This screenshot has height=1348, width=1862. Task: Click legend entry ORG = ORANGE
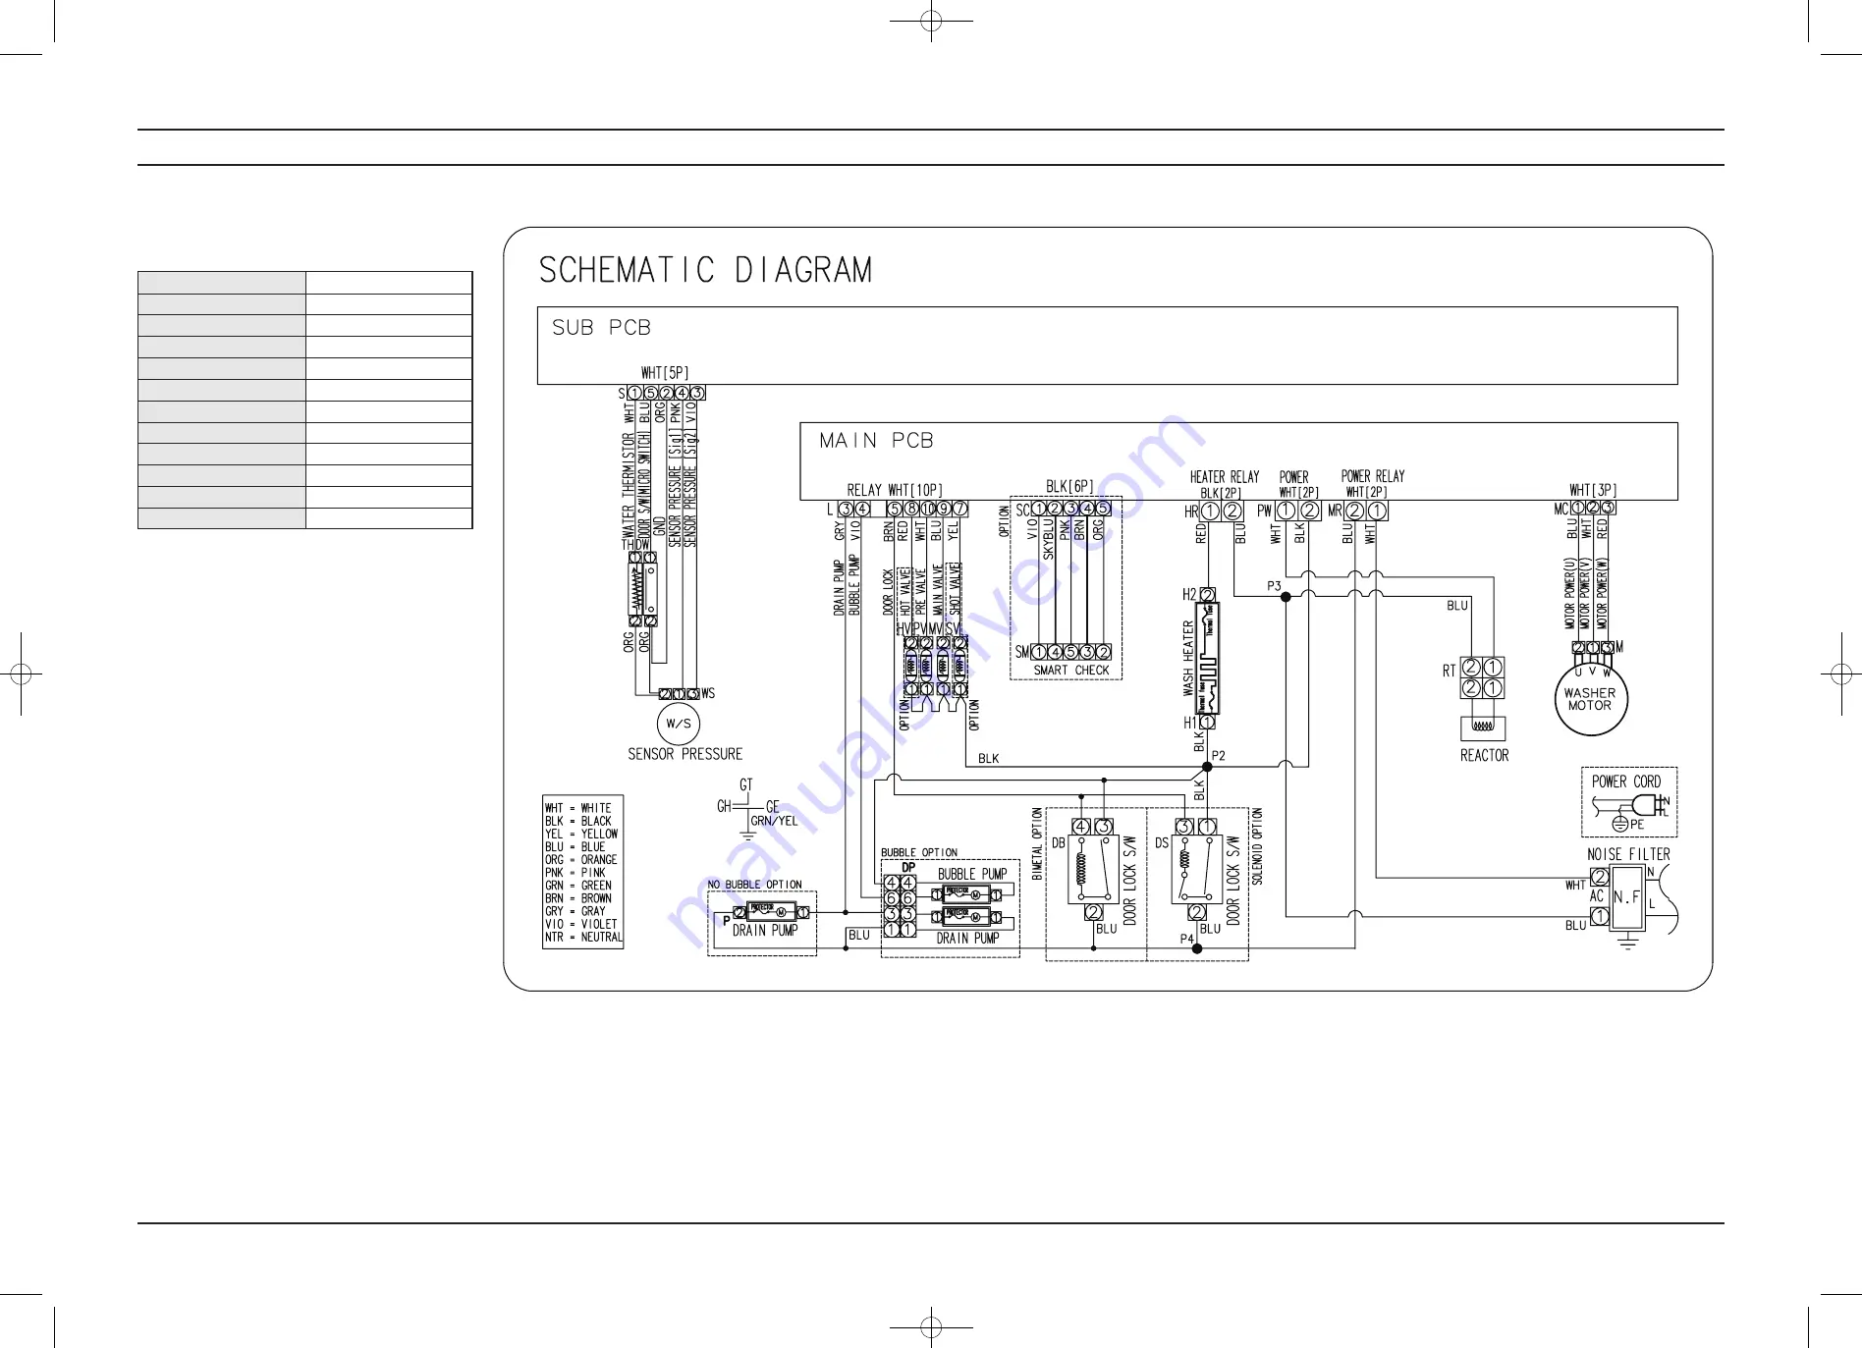coord(581,859)
